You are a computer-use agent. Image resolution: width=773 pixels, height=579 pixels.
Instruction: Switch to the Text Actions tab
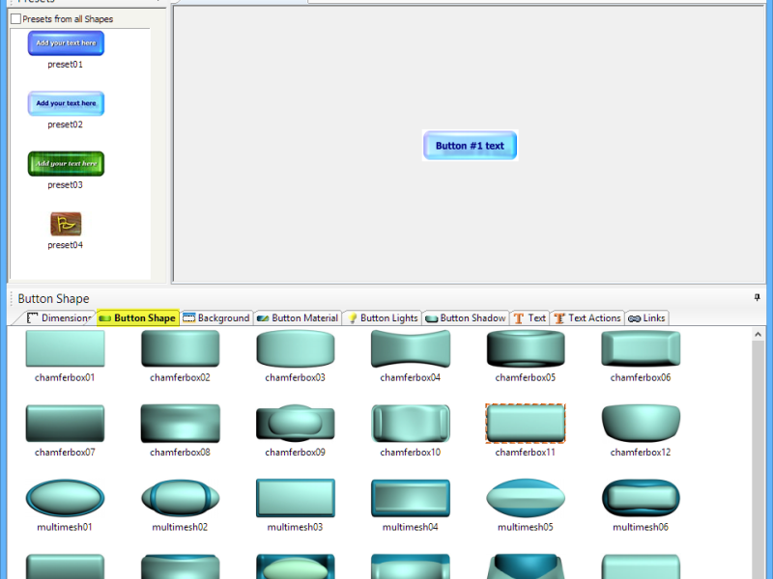click(587, 318)
